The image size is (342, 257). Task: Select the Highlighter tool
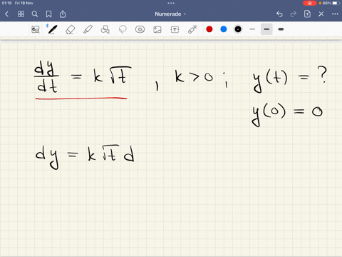coord(88,29)
